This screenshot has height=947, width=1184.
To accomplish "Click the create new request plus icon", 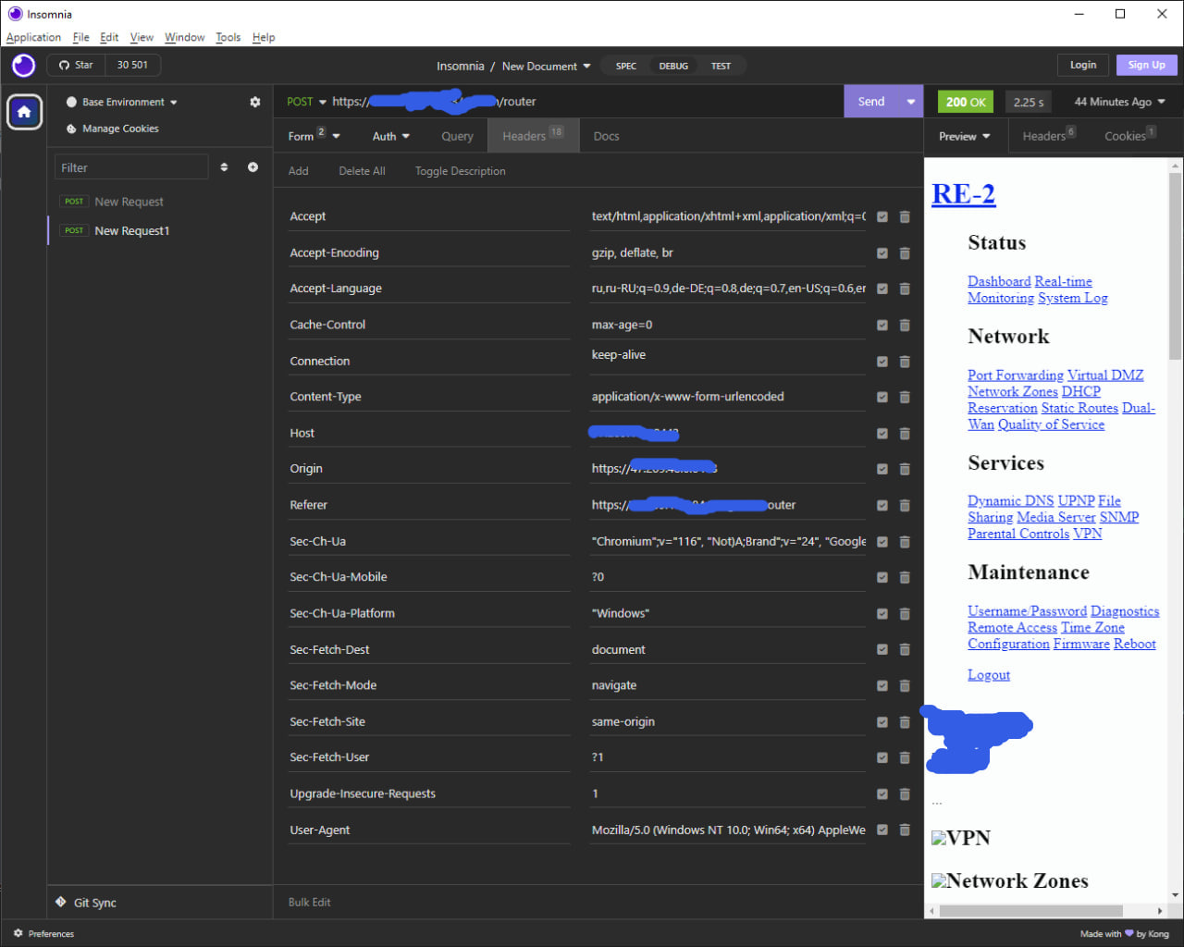I will [253, 167].
